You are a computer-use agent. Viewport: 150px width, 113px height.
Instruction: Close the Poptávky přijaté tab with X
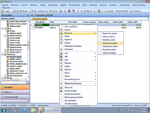click(x=148, y=19)
